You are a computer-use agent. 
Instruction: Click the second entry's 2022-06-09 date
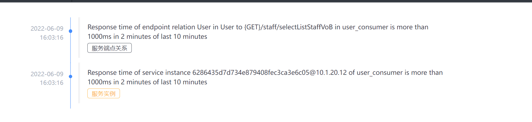[47, 74]
